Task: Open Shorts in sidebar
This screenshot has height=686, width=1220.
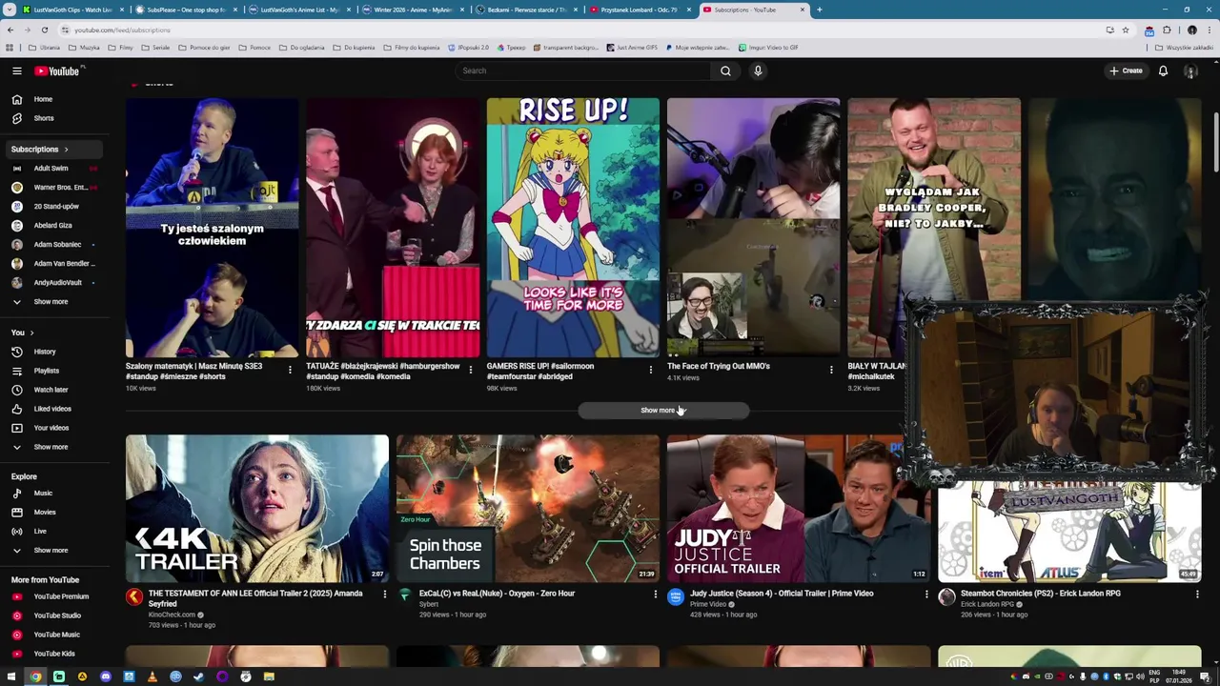Action: (x=52, y=118)
